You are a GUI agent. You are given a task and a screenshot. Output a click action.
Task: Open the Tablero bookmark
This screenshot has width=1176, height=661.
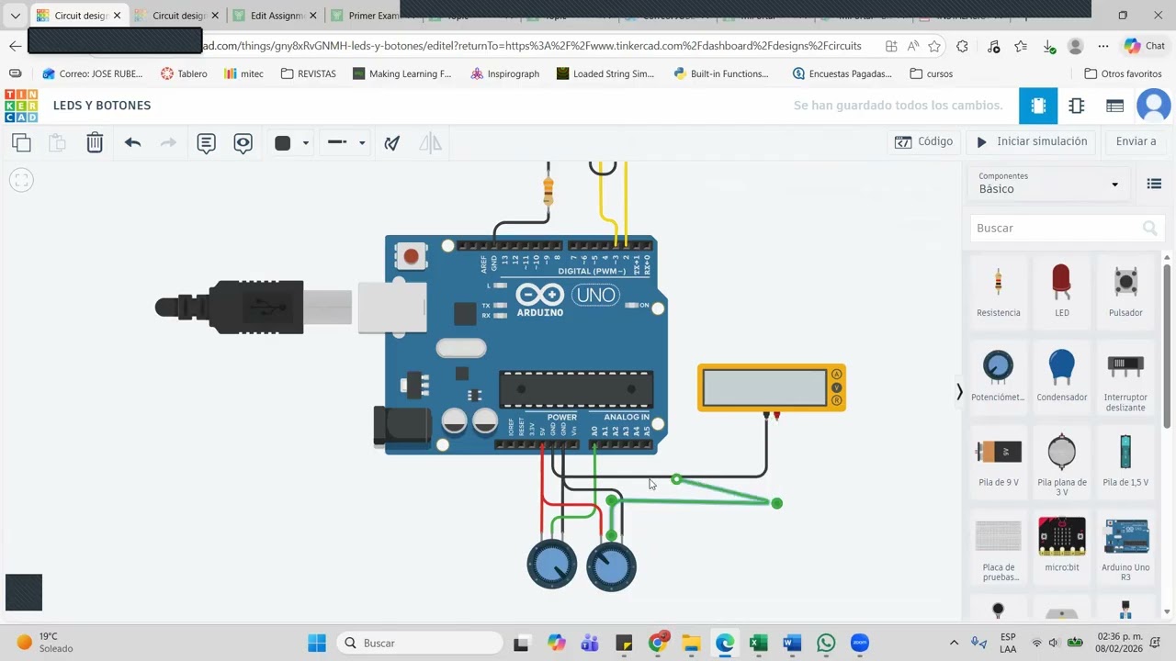pyautogui.click(x=184, y=73)
